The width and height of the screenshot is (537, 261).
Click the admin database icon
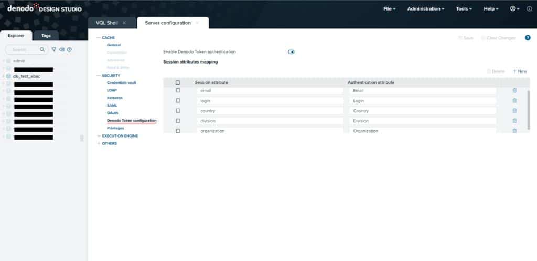pyautogui.click(x=8, y=61)
